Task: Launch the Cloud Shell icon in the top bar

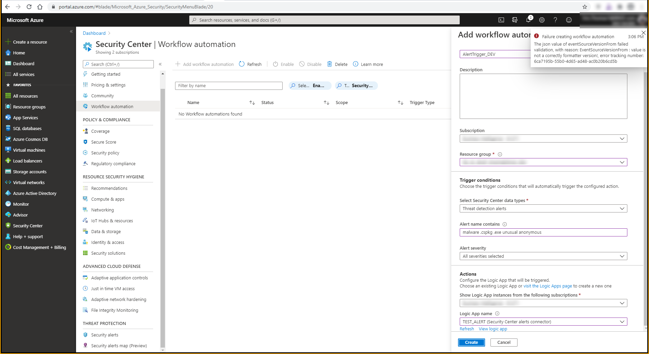Action: 501,20
